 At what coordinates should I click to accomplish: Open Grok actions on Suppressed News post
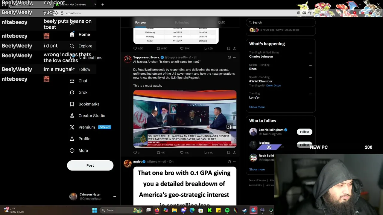pos(229,57)
